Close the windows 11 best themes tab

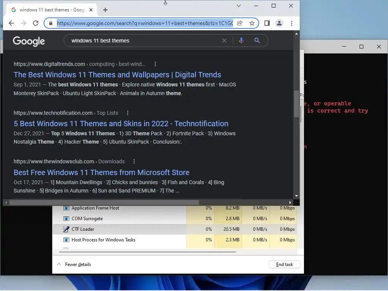[x=91, y=10]
